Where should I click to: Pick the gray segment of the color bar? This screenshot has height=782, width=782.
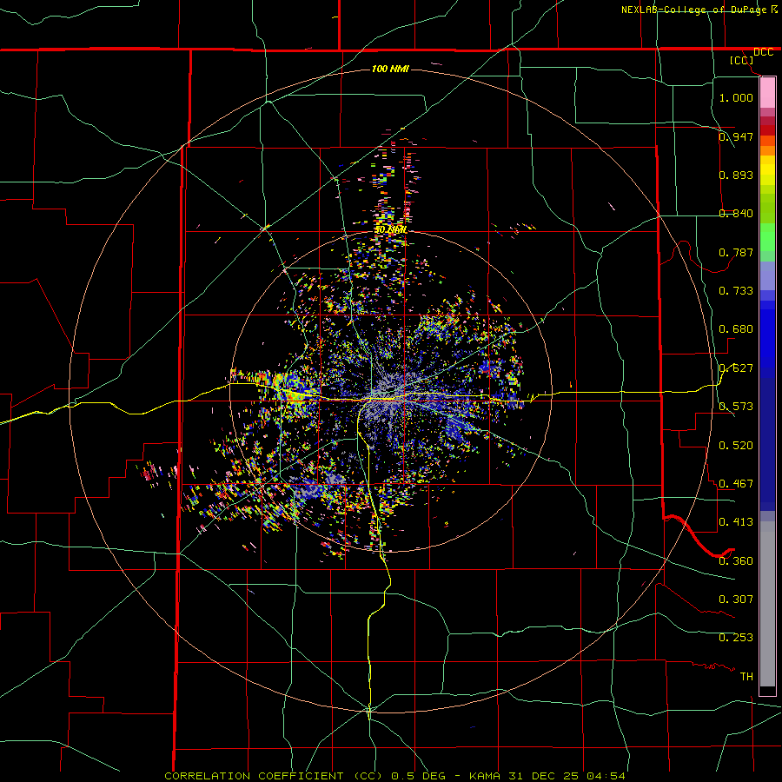point(767,604)
